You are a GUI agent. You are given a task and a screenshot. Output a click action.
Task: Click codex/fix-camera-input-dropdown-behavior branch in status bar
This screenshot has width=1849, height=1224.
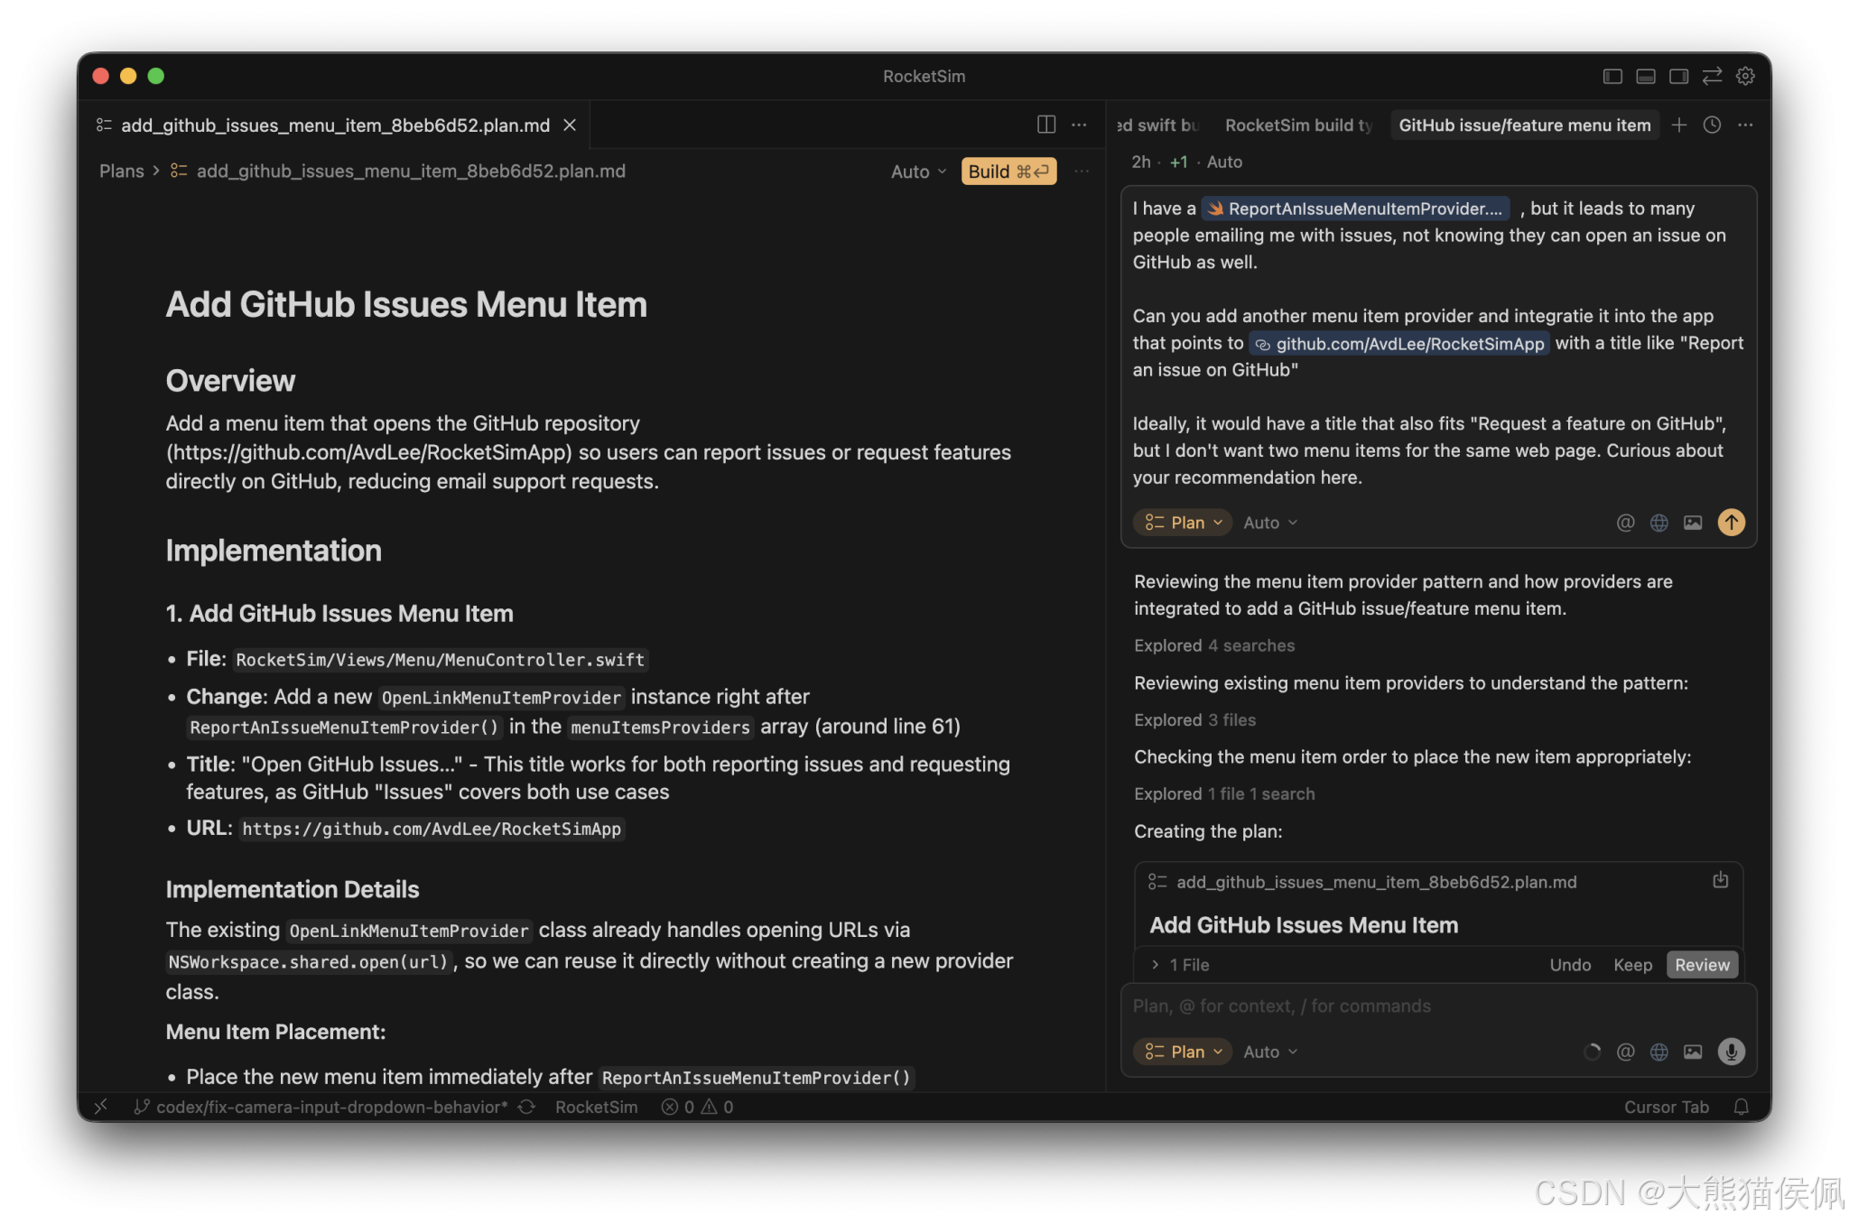[321, 1107]
